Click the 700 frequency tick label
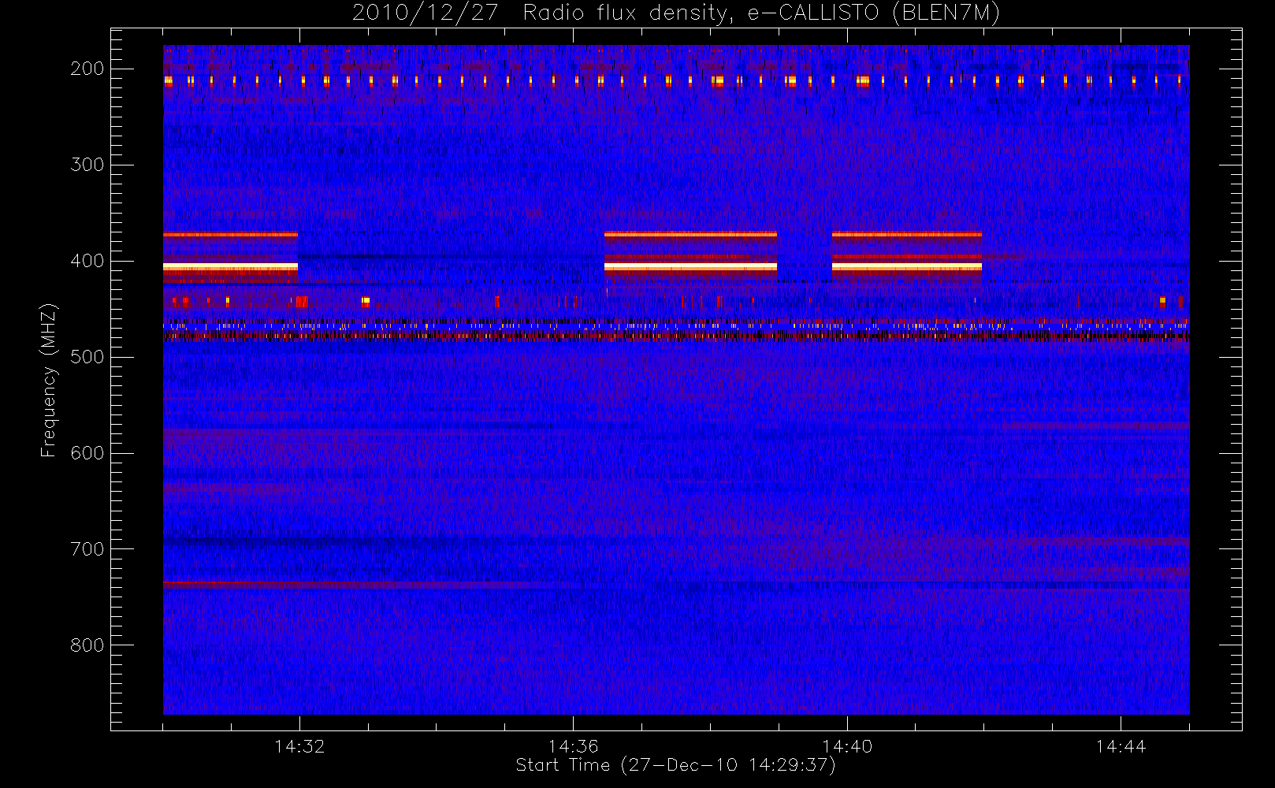 coord(87,549)
